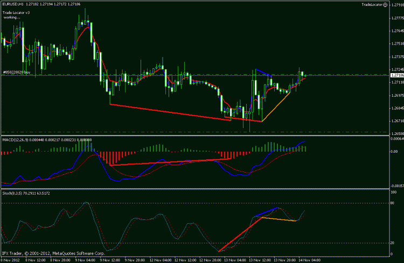Click the '13 Nov 20:00' time axis label
Viewport: 404px width, 263px height.
[x=284, y=260]
